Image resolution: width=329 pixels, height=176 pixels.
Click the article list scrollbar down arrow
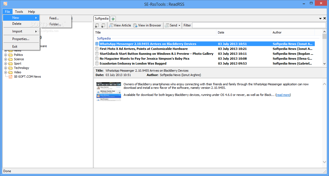pyautogui.click(x=324, y=63)
